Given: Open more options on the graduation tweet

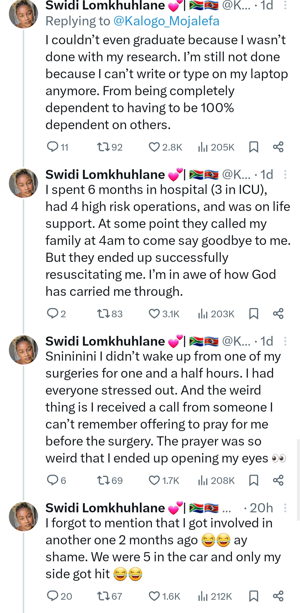Looking at the screenshot, I should (285, 6).
